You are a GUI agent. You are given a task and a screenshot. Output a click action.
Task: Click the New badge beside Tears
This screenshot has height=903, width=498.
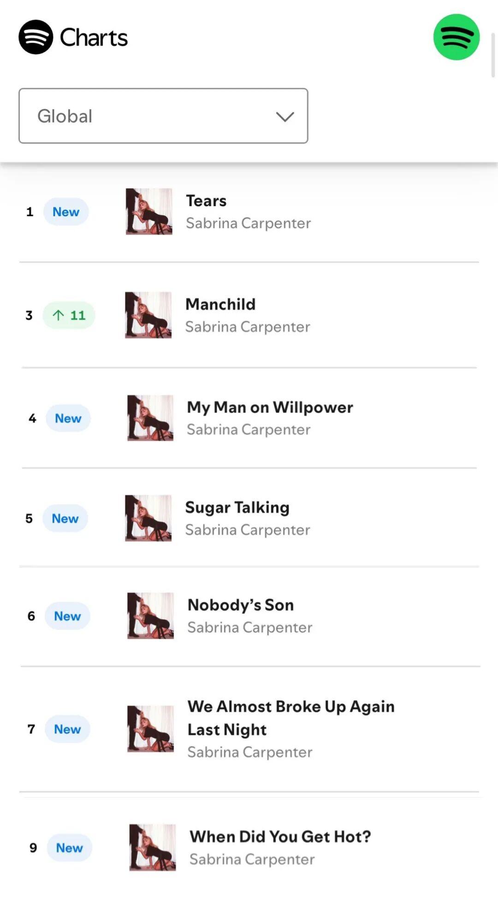[66, 212]
